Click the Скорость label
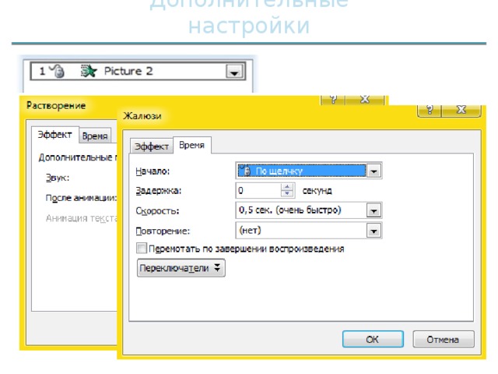Screen dimensions: 498x374 coord(157,210)
